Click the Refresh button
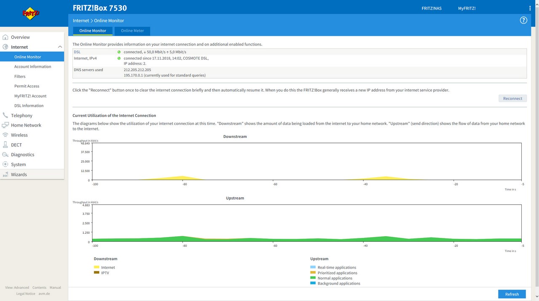This screenshot has height=301, width=539. tap(512, 294)
